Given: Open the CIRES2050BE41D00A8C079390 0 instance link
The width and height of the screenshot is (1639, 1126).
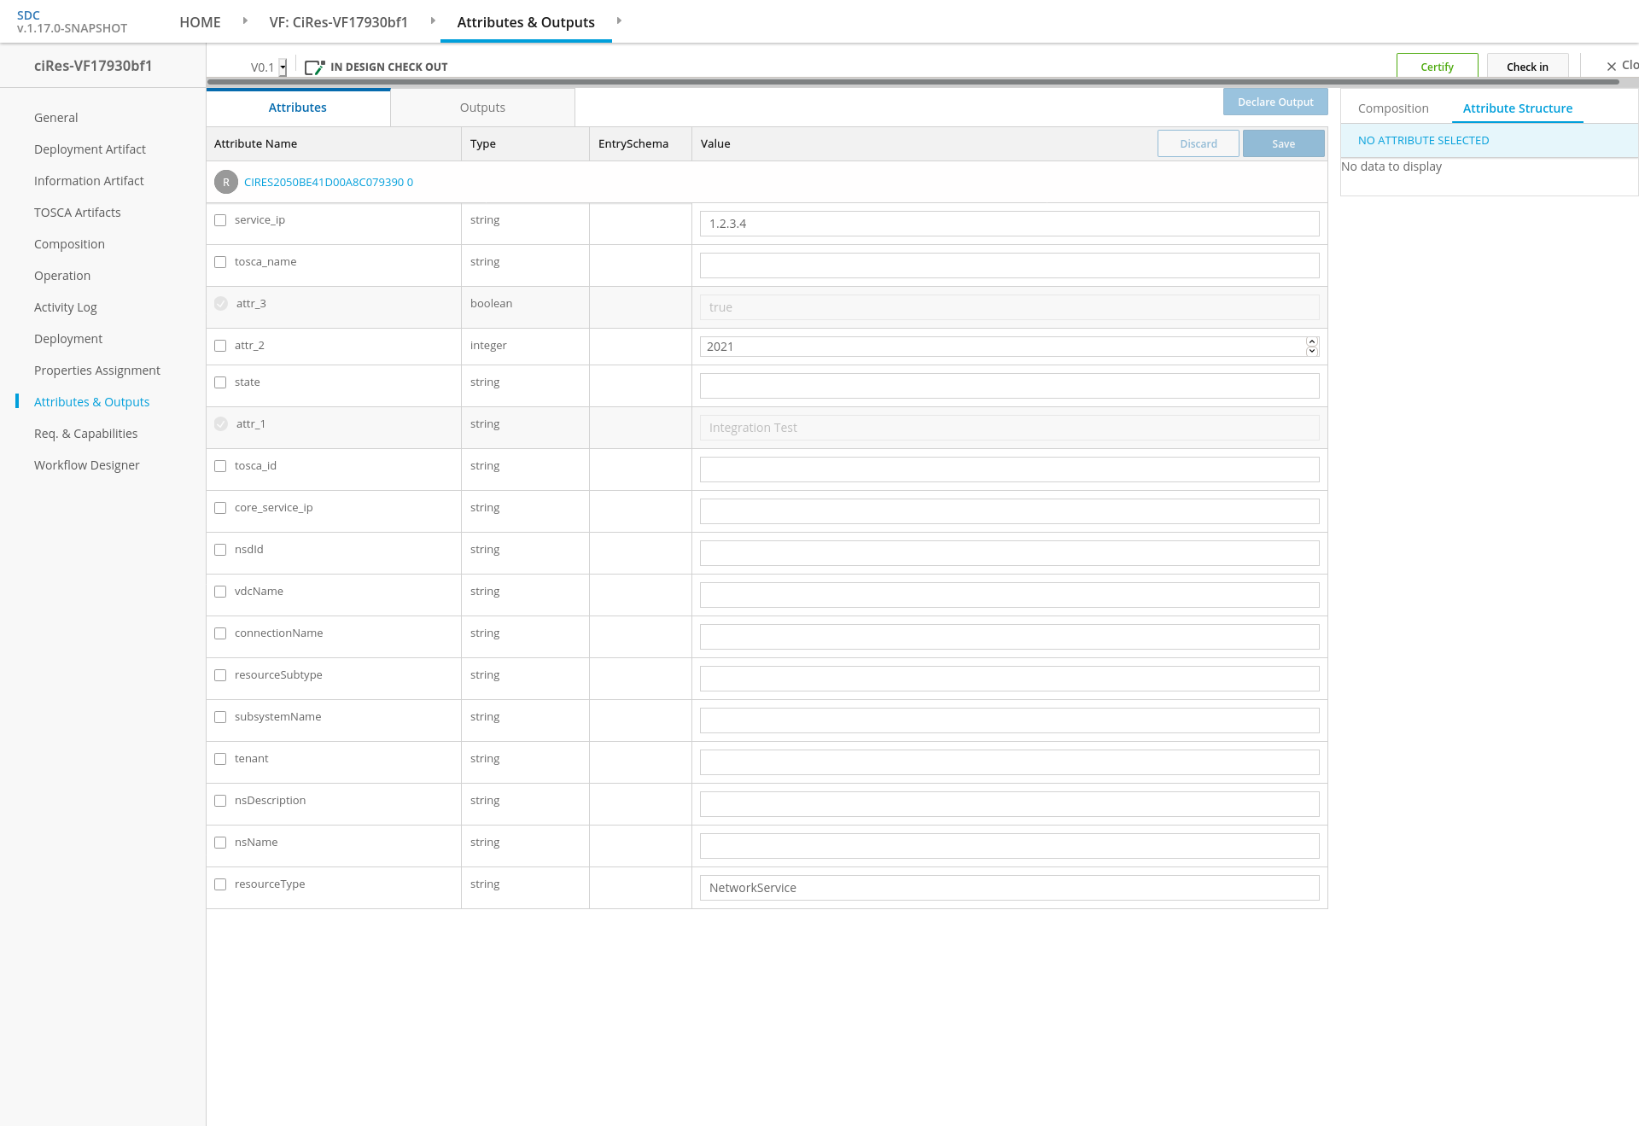Looking at the screenshot, I should coord(329,182).
